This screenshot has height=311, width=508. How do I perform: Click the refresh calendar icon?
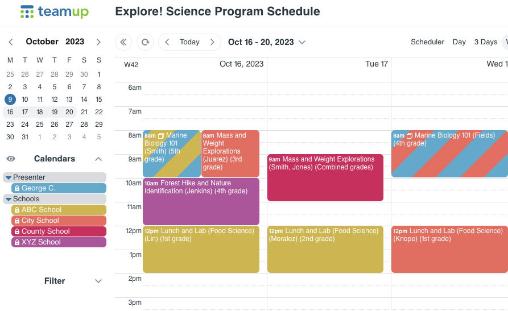tap(145, 42)
